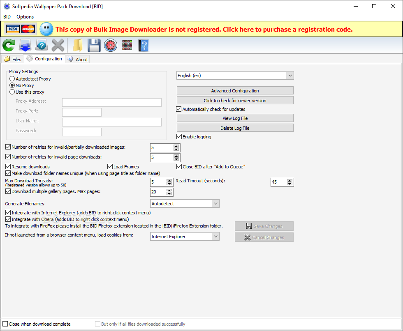
Task: Click the app icon in the title bar
Action: 7,7
